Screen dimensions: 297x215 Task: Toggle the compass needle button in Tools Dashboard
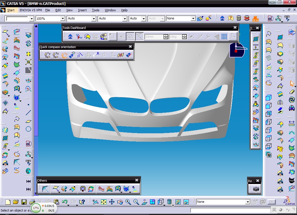click(139, 36)
